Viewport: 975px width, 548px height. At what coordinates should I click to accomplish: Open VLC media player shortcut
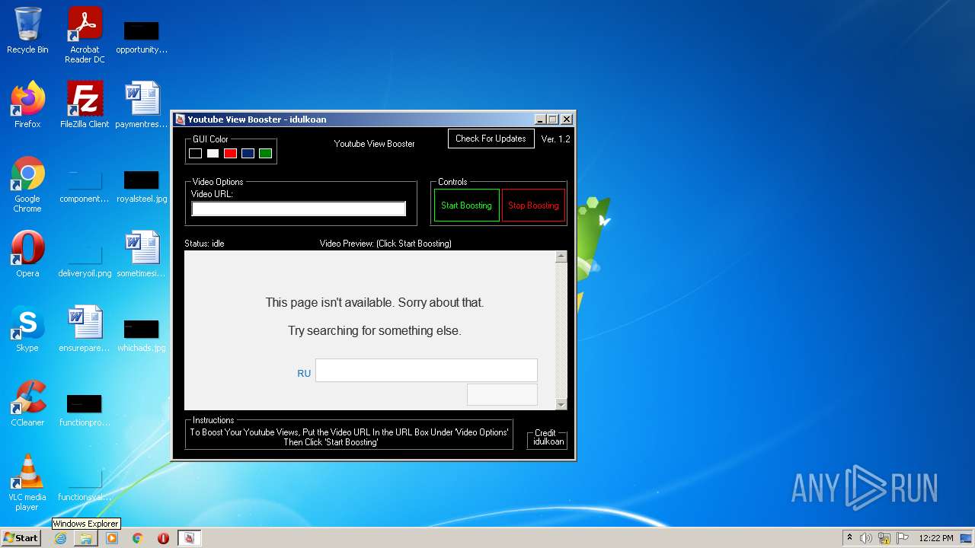point(27,483)
